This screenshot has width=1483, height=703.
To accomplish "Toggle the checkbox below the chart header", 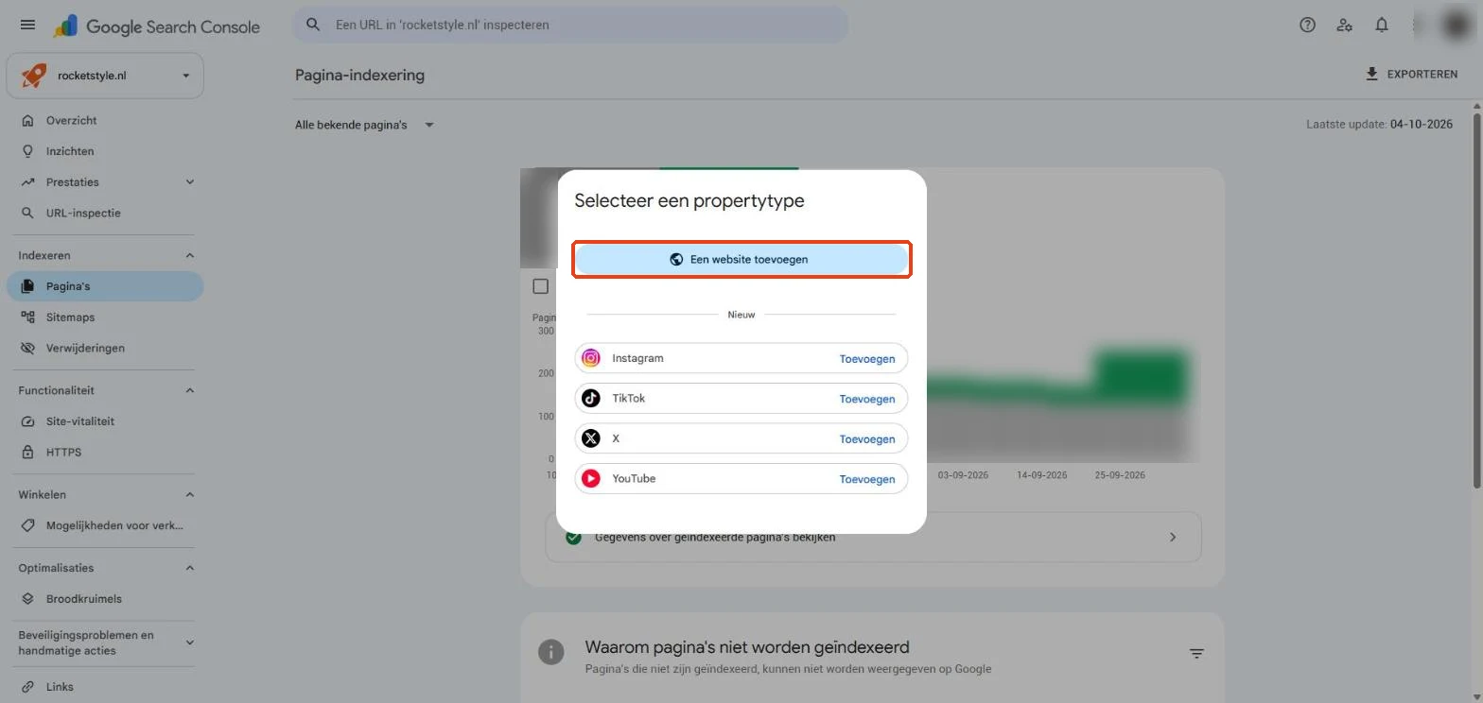I will pyautogui.click(x=541, y=286).
